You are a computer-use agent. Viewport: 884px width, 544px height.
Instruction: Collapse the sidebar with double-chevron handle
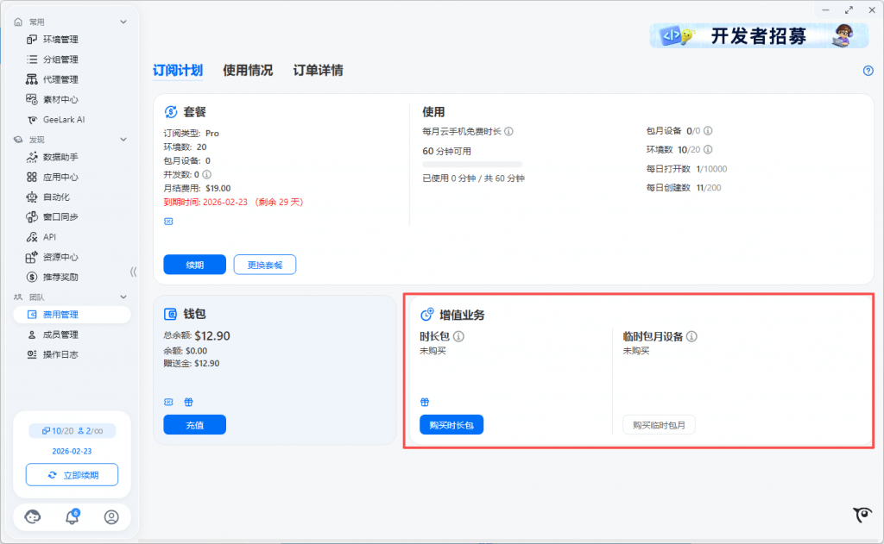coord(133,272)
